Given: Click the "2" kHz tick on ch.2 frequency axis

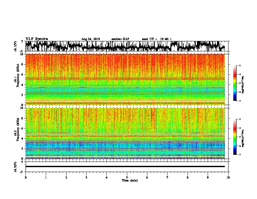Looking at the screenshot, I should tap(23, 149).
